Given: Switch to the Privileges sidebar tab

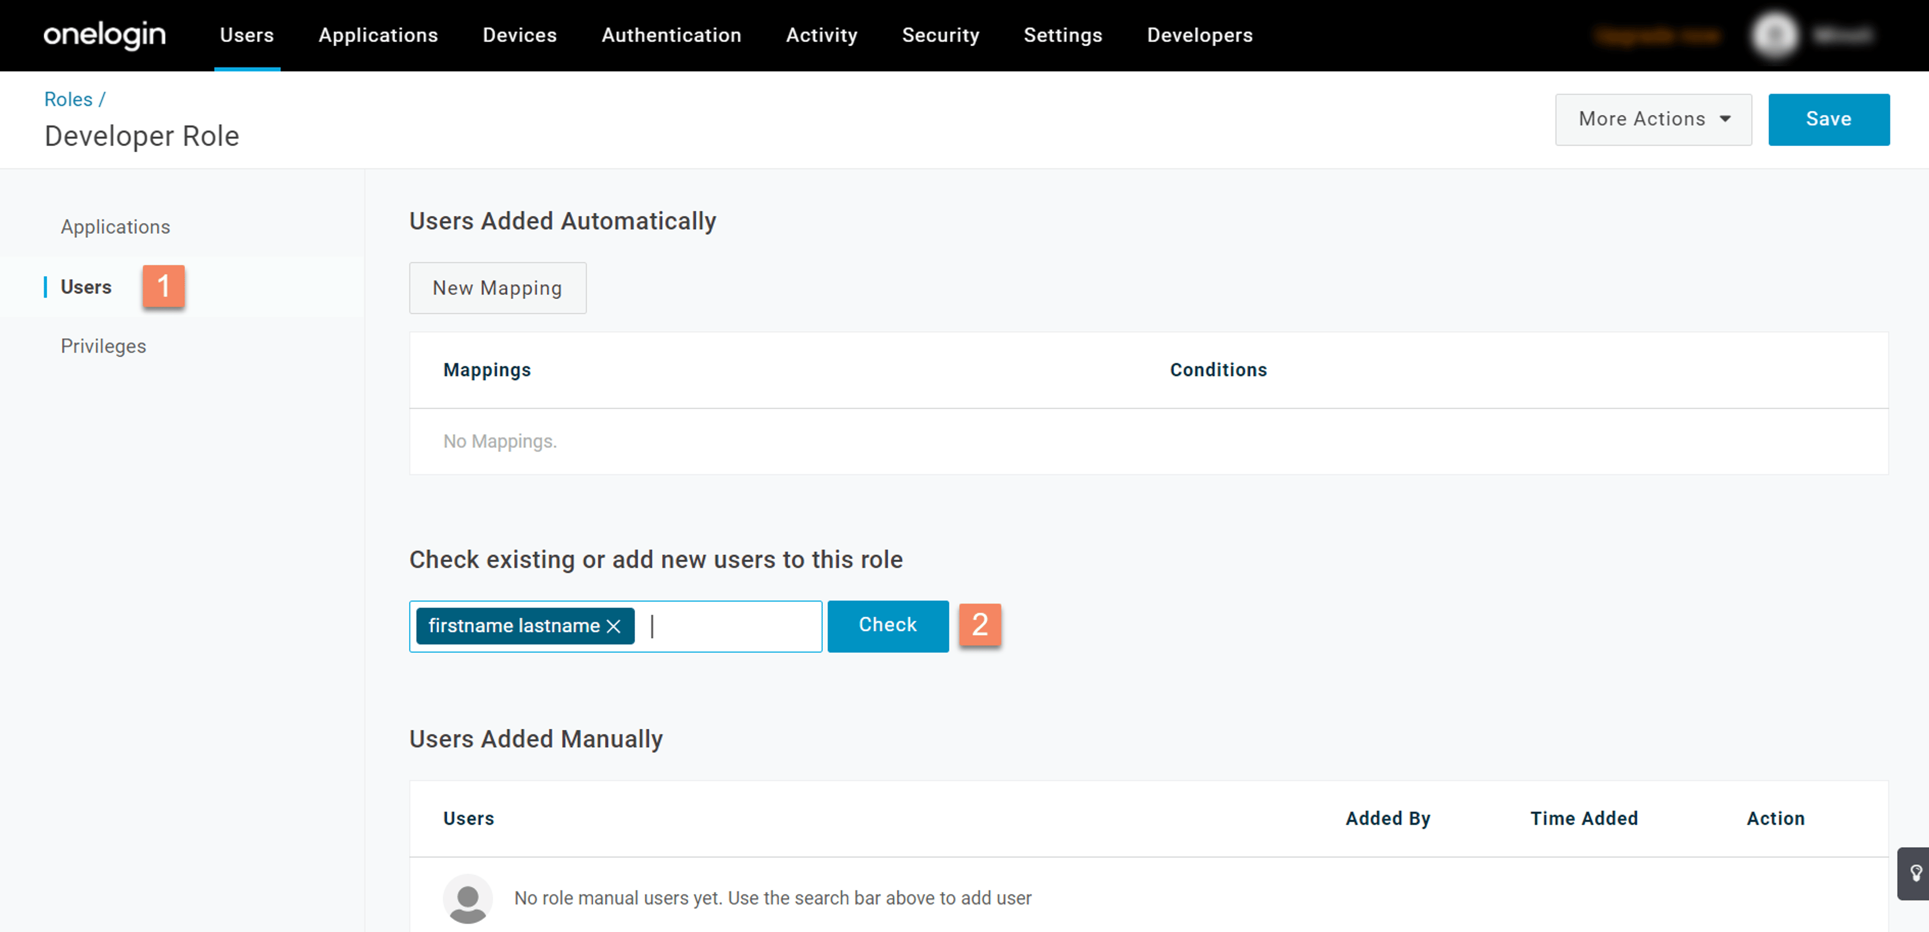Looking at the screenshot, I should coord(103,346).
